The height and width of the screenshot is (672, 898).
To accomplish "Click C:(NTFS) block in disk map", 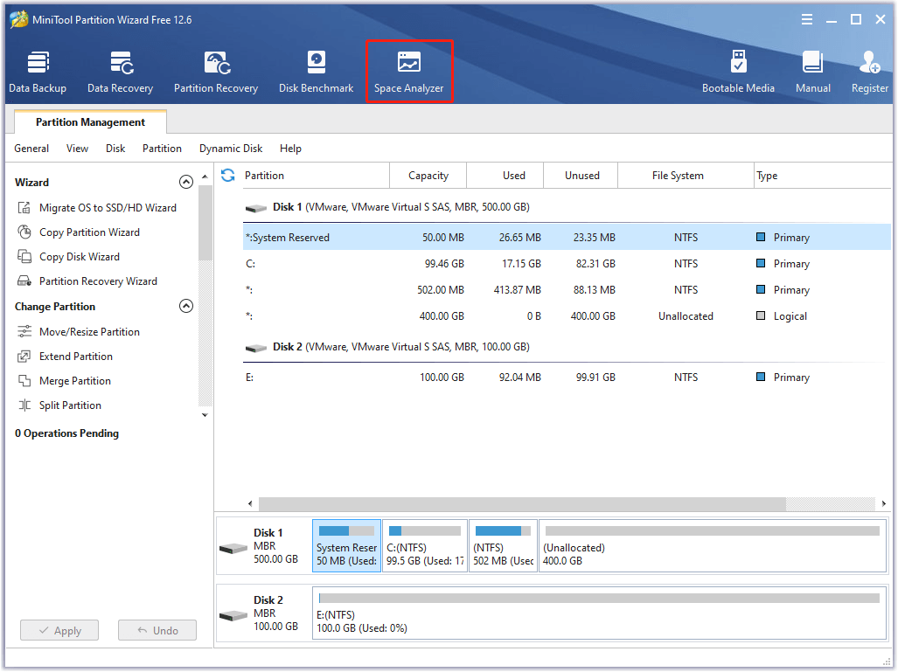I will coord(424,546).
